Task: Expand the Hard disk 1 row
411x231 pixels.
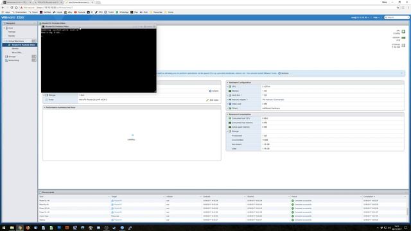Action: pyautogui.click(x=227, y=95)
